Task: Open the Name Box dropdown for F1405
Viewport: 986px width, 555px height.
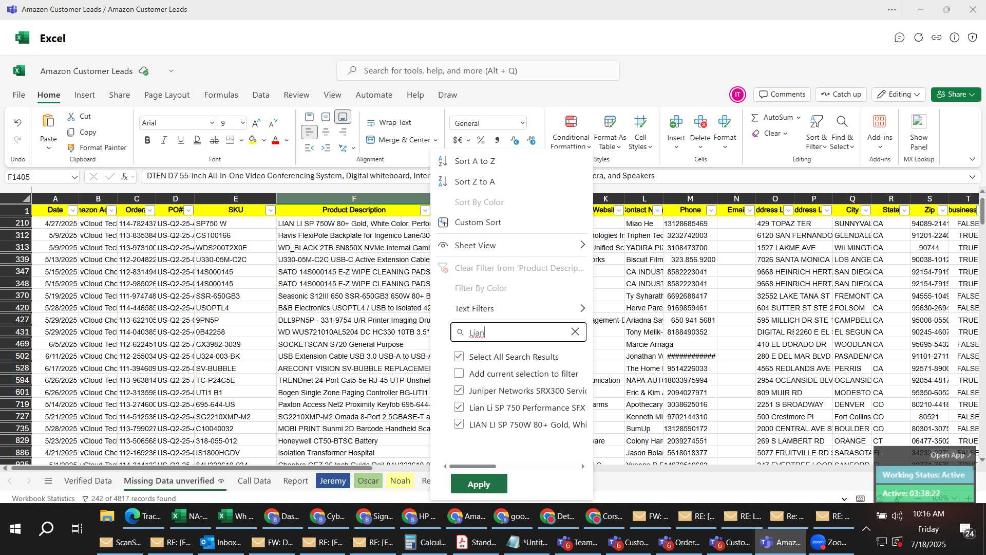Action: (x=74, y=177)
